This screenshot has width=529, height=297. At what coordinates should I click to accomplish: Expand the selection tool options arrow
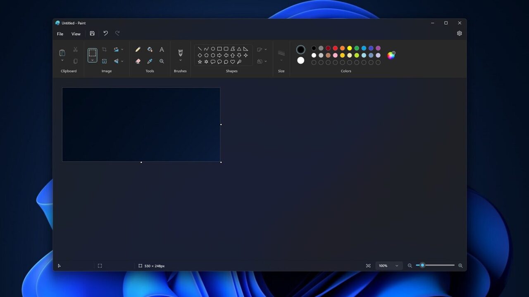coord(93,60)
